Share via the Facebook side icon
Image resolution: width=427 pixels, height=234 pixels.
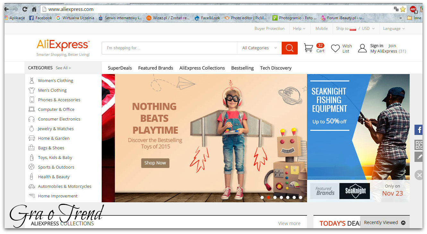point(418,130)
